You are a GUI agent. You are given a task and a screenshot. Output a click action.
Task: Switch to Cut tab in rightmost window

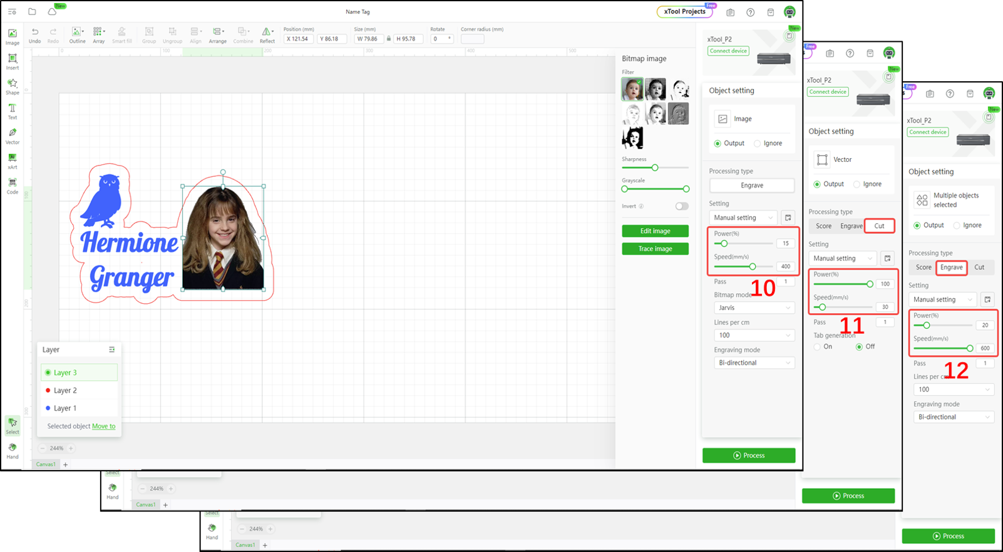coord(979,267)
